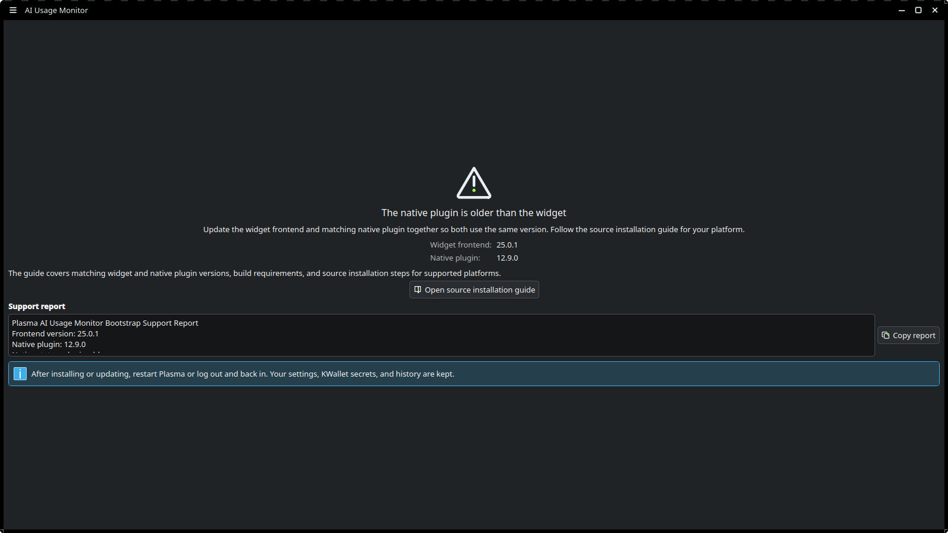Open the hamburger menu in title bar
948x533 pixels.
13,10
